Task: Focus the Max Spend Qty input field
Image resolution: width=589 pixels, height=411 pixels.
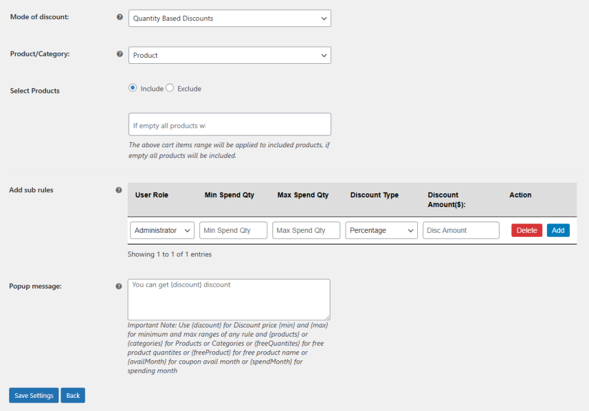Action: 306,230
